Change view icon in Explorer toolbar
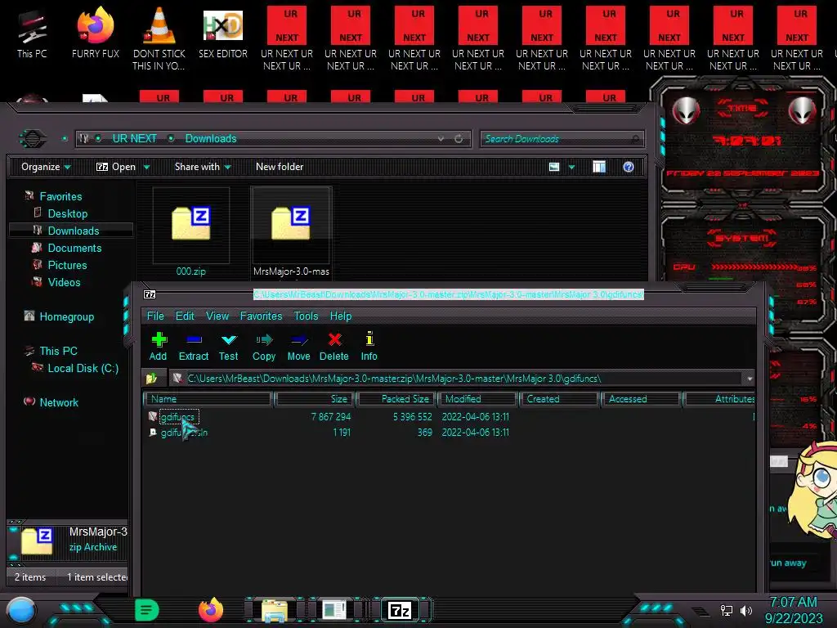The image size is (837, 628). (554, 167)
